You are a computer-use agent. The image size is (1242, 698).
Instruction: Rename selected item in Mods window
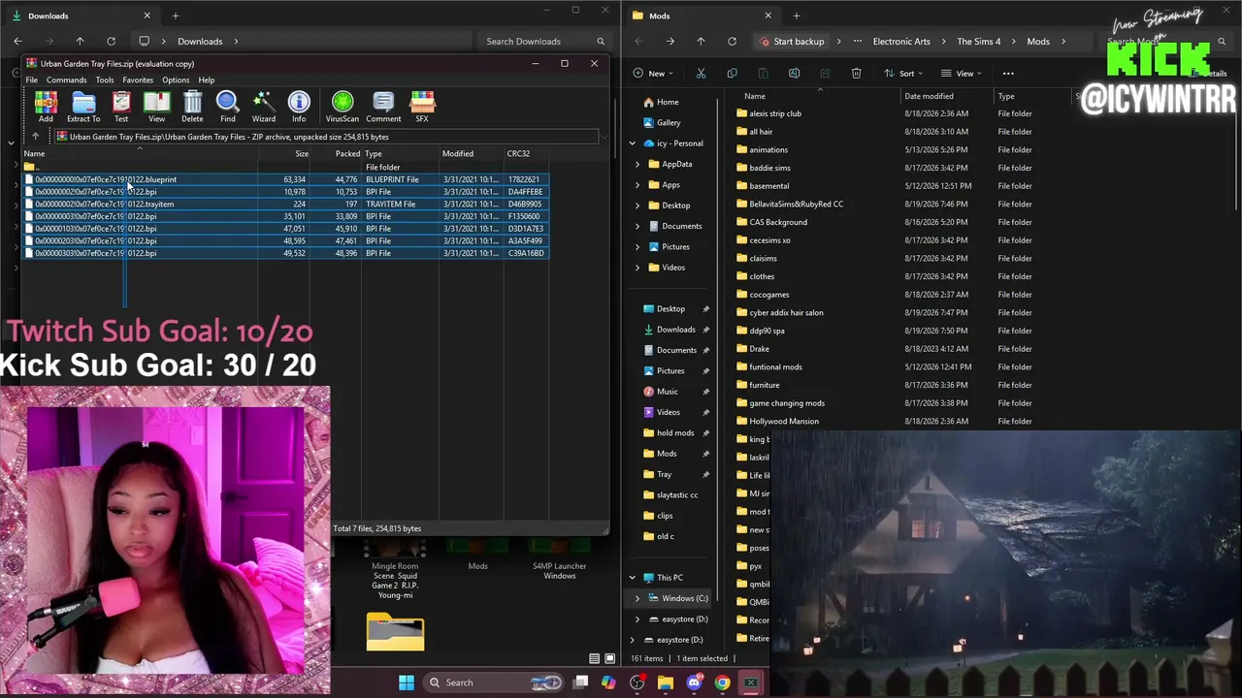tap(794, 74)
